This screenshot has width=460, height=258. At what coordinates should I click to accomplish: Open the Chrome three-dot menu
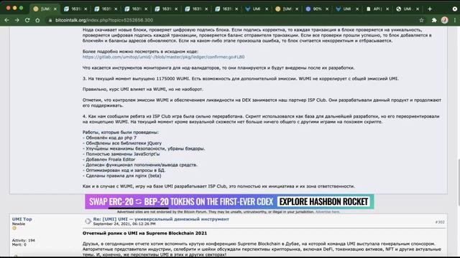(x=455, y=20)
